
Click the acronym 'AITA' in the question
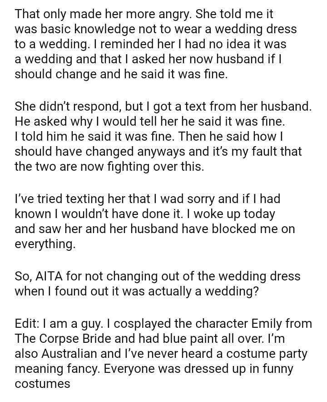pos(49,276)
